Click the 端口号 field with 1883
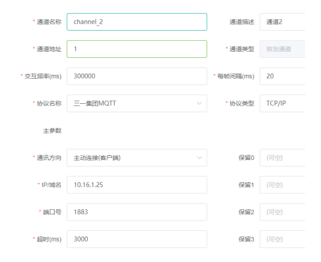Viewport: 321px width, 262px height. coord(137,212)
